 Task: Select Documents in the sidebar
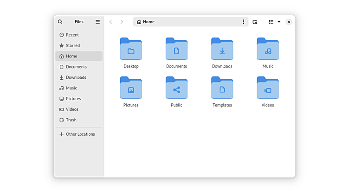tap(76, 67)
